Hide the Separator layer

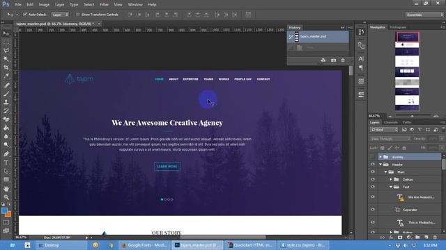[x=372, y=210]
